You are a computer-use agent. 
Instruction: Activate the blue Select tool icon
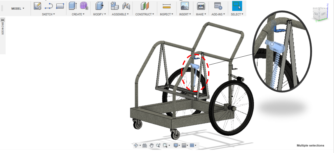[237, 6]
